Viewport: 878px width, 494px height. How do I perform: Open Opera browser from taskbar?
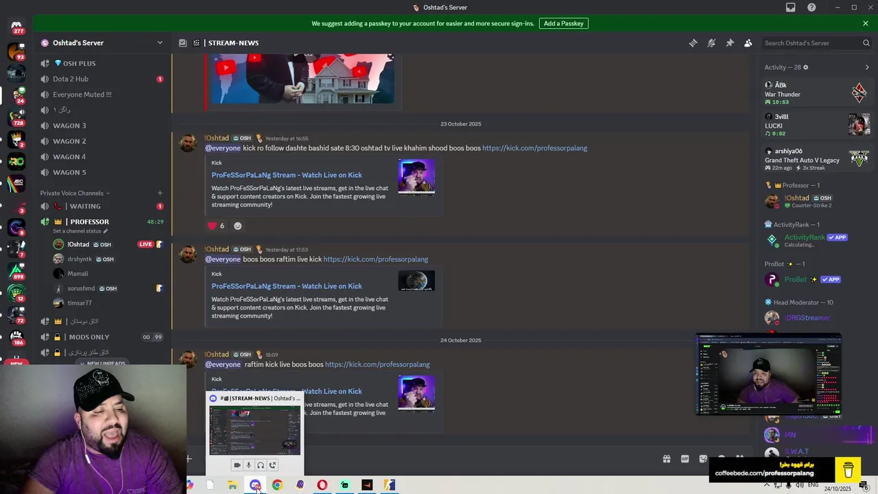(322, 485)
